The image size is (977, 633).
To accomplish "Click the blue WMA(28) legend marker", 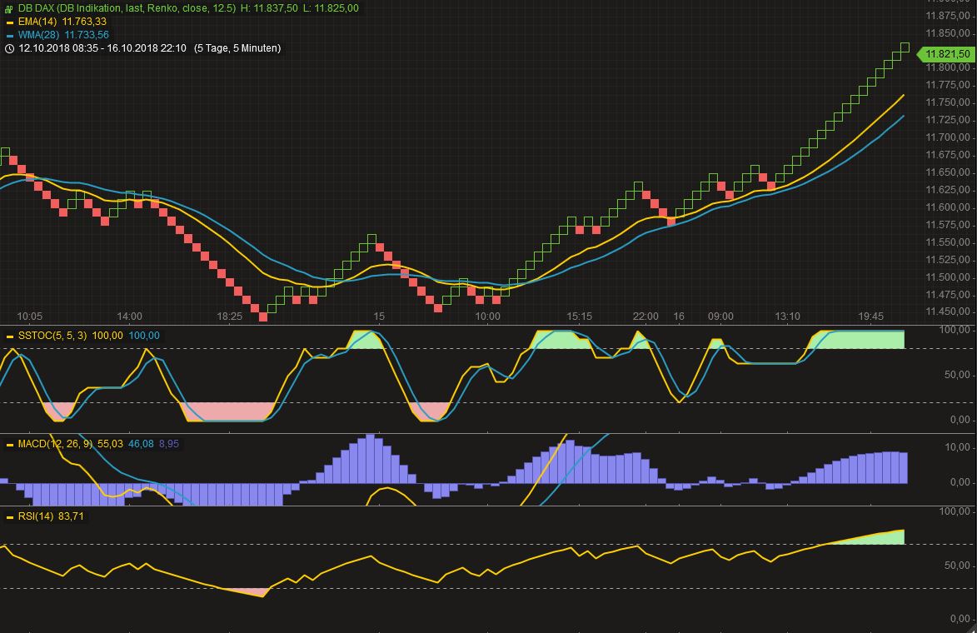I will (x=10, y=35).
